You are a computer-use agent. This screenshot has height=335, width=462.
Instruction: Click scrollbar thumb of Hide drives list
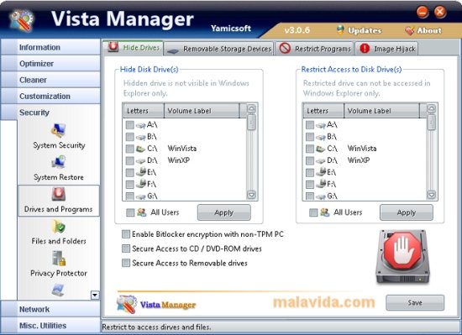coord(252,123)
